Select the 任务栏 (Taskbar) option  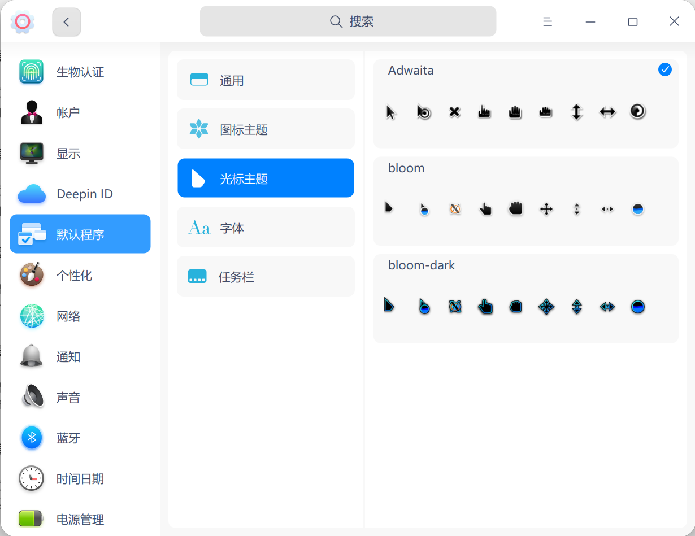tap(266, 276)
